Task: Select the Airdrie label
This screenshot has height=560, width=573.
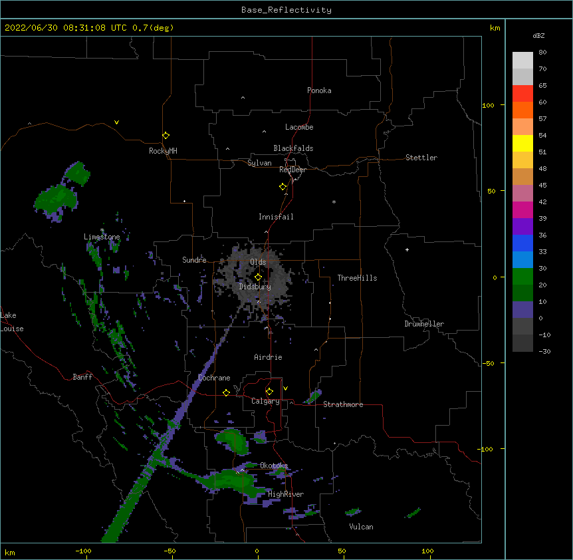Action: [268, 357]
